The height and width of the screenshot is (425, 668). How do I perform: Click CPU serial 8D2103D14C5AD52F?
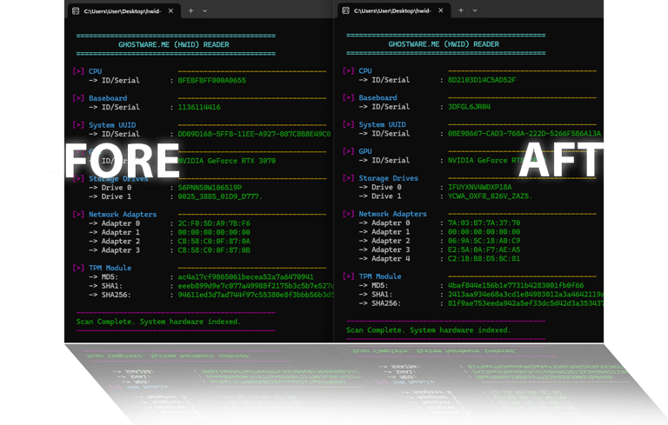pos(482,80)
